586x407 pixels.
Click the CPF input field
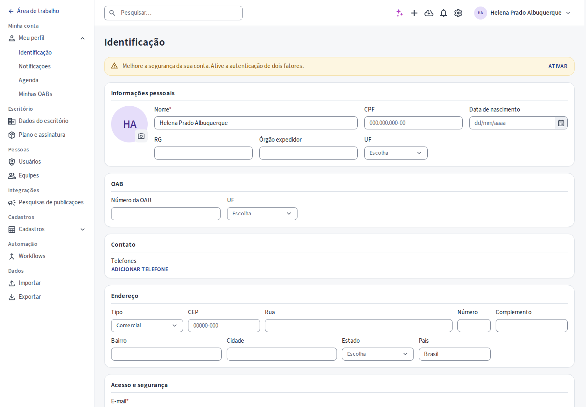pos(413,123)
